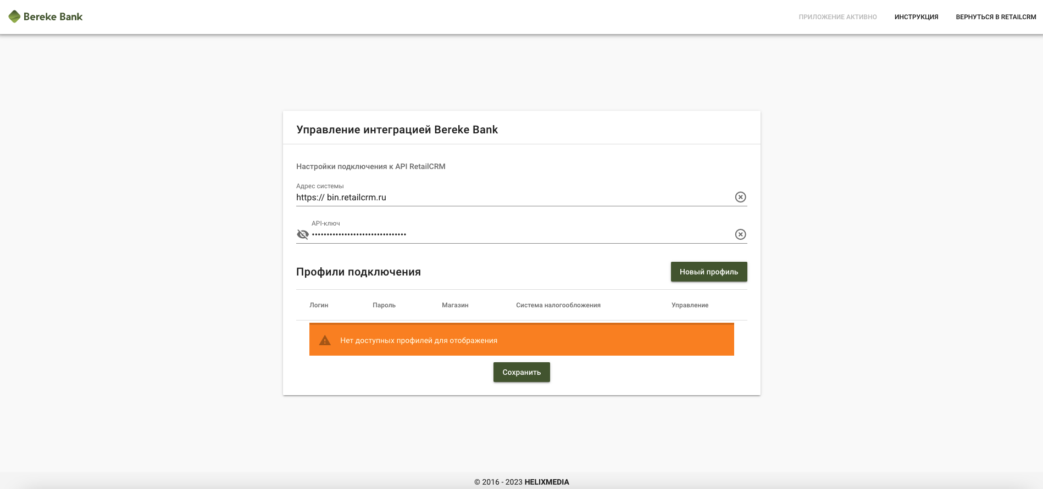The image size is (1043, 489).
Task: Click the Сохранить button
Action: (x=521, y=372)
